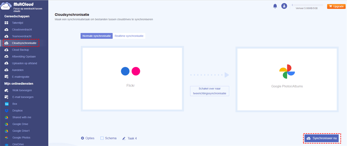Image resolution: width=347 pixels, height=146 pixels.
Task: Select the Google Photos\Albums destination box
Action: (287, 79)
